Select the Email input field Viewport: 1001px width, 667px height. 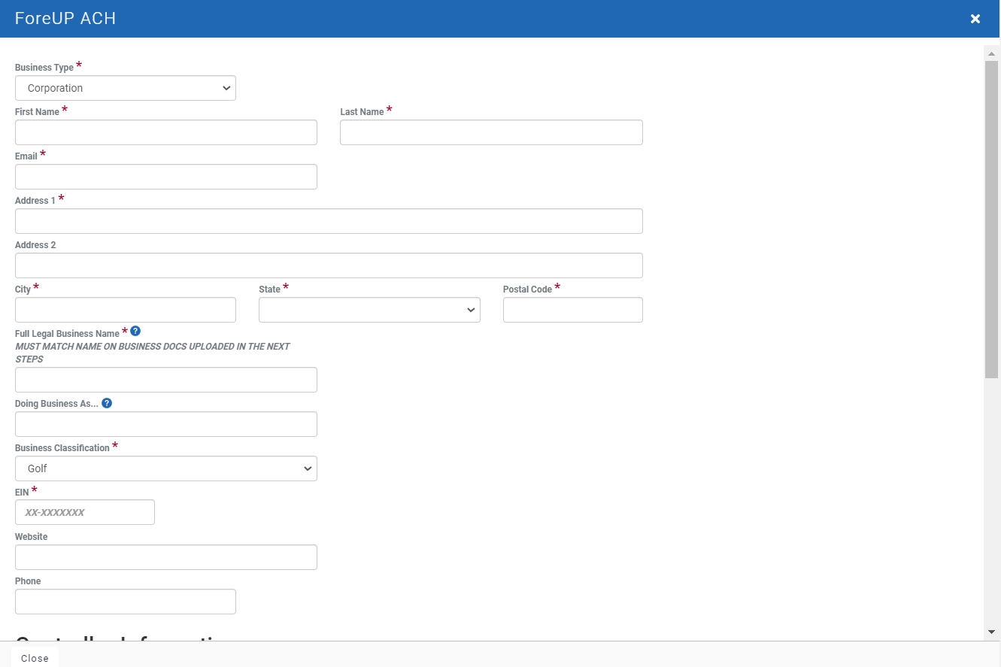pyautogui.click(x=166, y=177)
